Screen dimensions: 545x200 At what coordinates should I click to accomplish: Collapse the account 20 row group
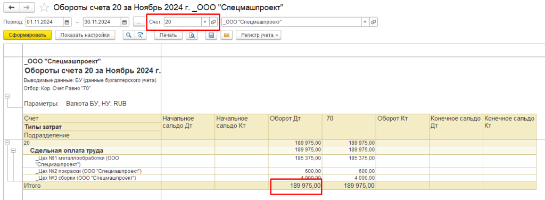coord(7,143)
